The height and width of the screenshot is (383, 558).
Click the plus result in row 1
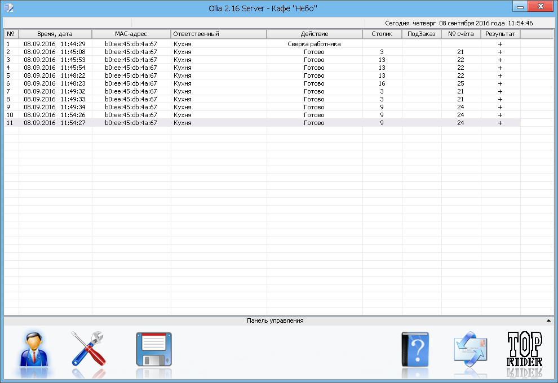point(500,44)
